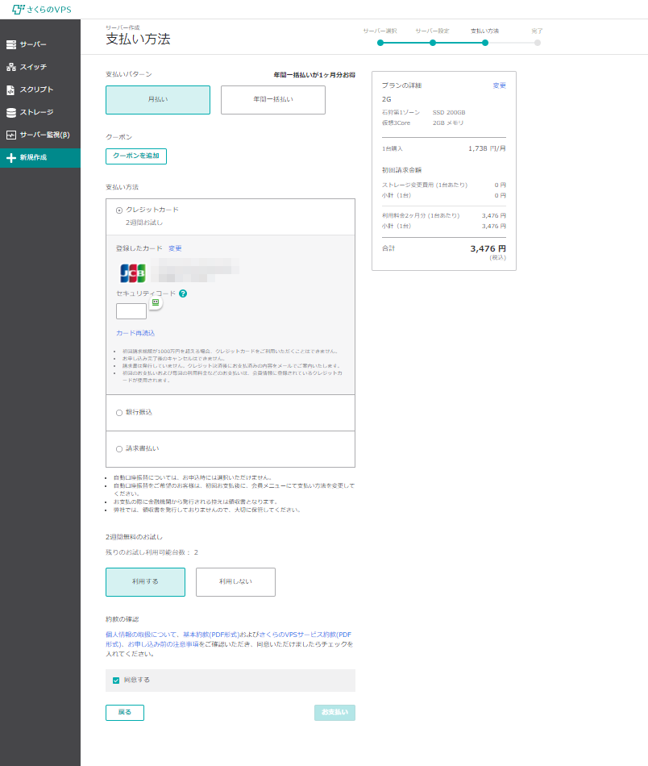
Task: Select the 請求書払い payment option
Action: tap(119, 449)
